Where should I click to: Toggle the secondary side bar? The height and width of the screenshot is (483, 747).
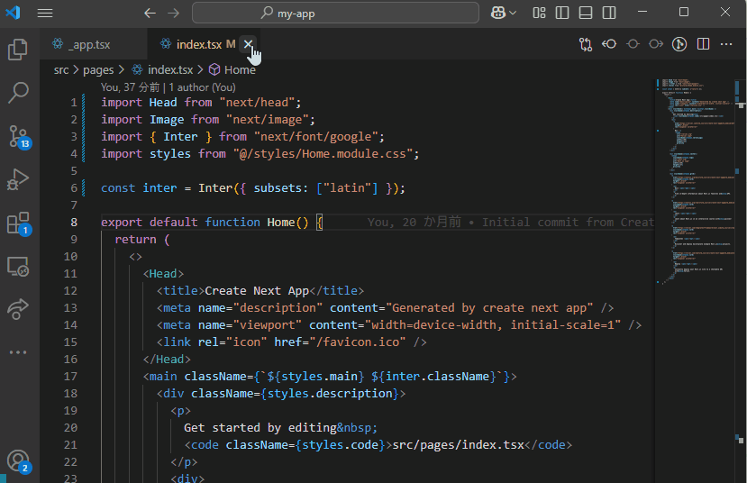tap(609, 13)
